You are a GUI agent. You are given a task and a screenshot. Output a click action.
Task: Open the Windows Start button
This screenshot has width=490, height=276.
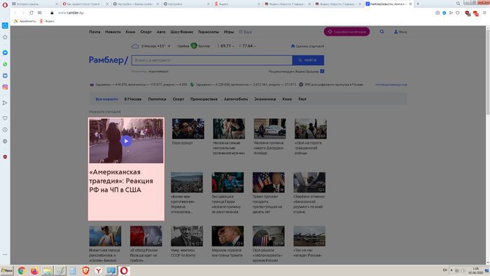6,270
